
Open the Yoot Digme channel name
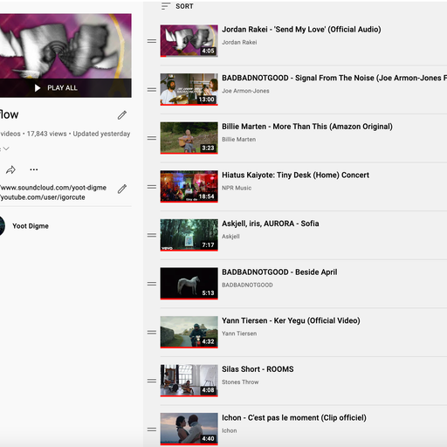[x=31, y=226]
